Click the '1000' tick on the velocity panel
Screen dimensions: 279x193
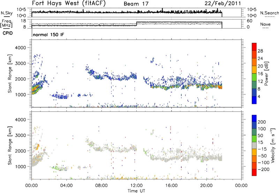(20, 167)
